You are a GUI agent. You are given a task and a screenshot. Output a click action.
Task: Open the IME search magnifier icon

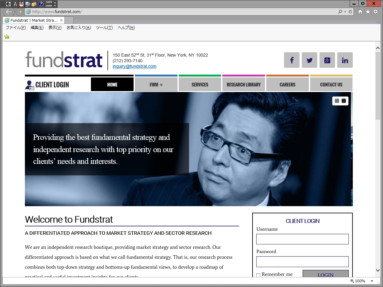coord(28,4)
